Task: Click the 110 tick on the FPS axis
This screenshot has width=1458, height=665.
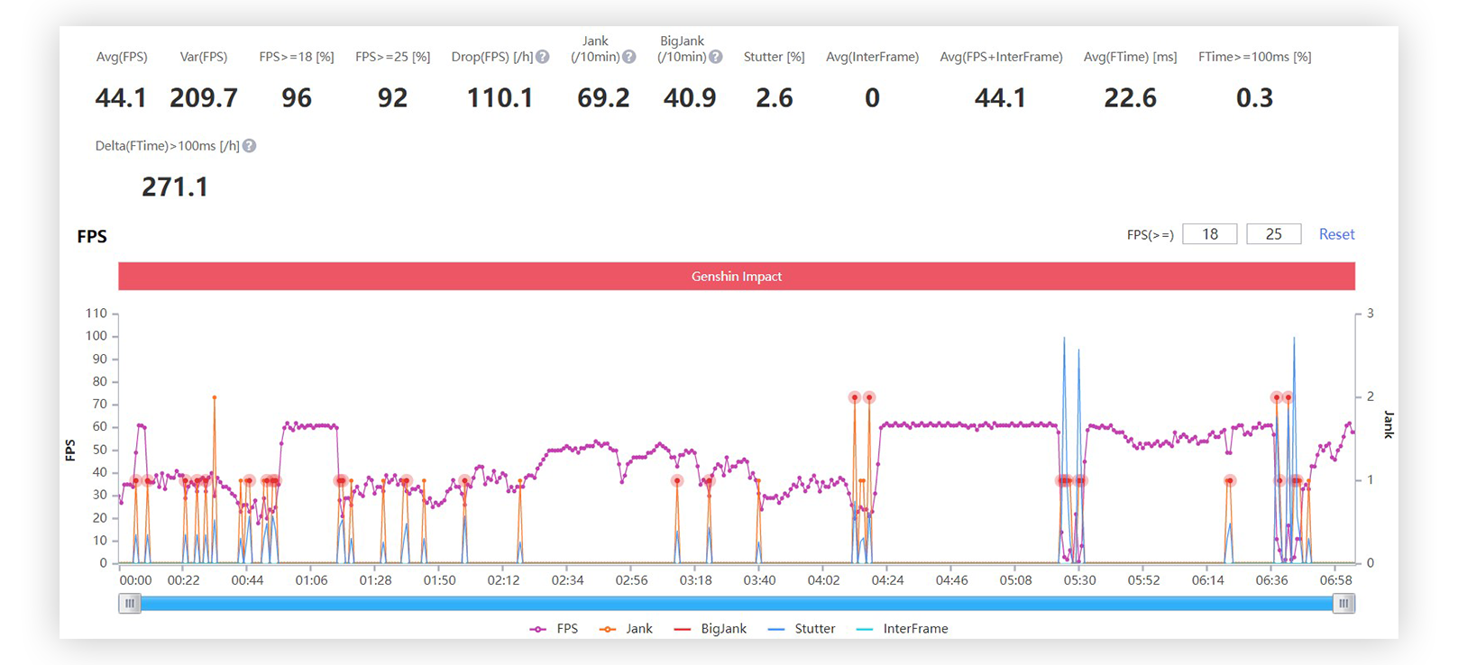Action: [x=96, y=314]
